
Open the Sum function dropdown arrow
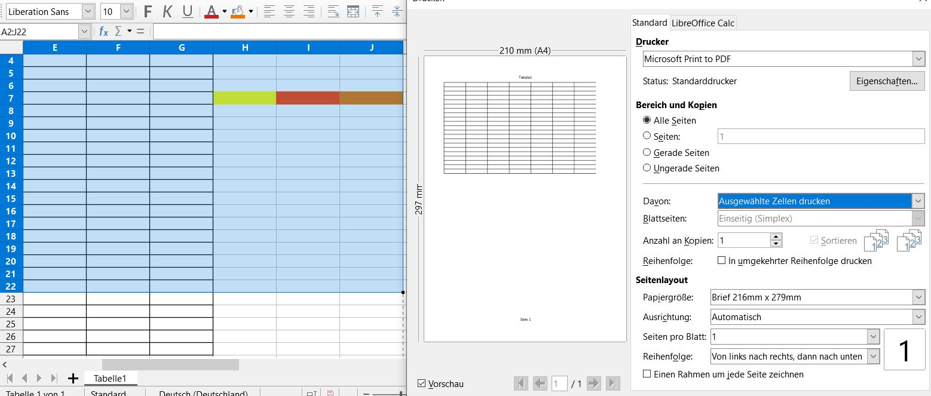point(129,31)
